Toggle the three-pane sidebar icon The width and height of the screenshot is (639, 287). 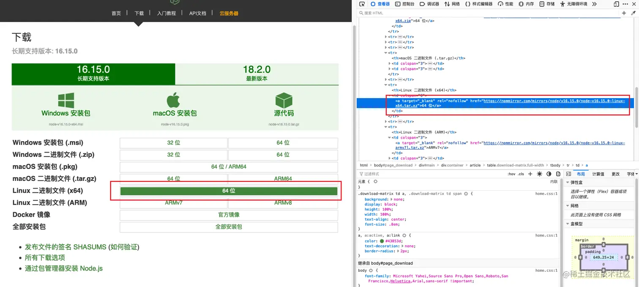pos(568,174)
